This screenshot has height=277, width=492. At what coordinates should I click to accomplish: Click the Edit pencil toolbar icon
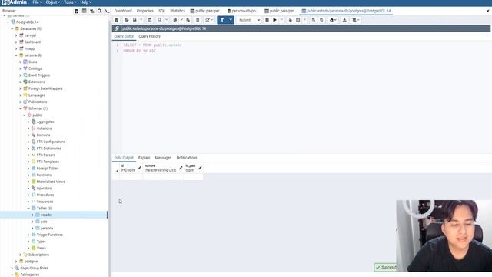(x=208, y=20)
